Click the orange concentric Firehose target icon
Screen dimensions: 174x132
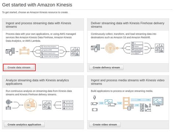112,48
